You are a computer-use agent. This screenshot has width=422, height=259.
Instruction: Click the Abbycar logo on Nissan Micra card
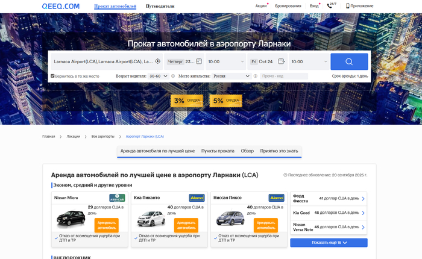117,198
